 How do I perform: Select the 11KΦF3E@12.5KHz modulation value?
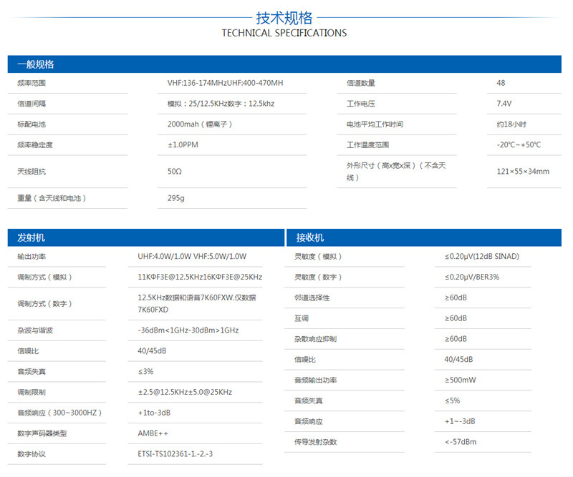[x=200, y=277]
